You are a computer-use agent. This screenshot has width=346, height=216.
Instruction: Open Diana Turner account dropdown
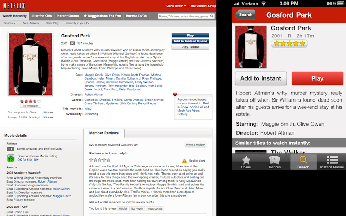(x=176, y=6)
